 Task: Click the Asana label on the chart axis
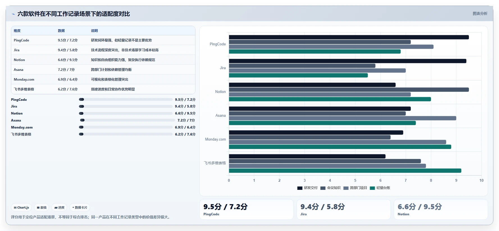coord(220,116)
